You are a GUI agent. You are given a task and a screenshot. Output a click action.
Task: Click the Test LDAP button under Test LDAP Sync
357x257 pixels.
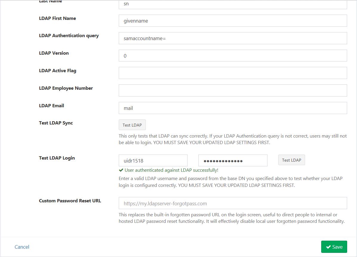132,125
